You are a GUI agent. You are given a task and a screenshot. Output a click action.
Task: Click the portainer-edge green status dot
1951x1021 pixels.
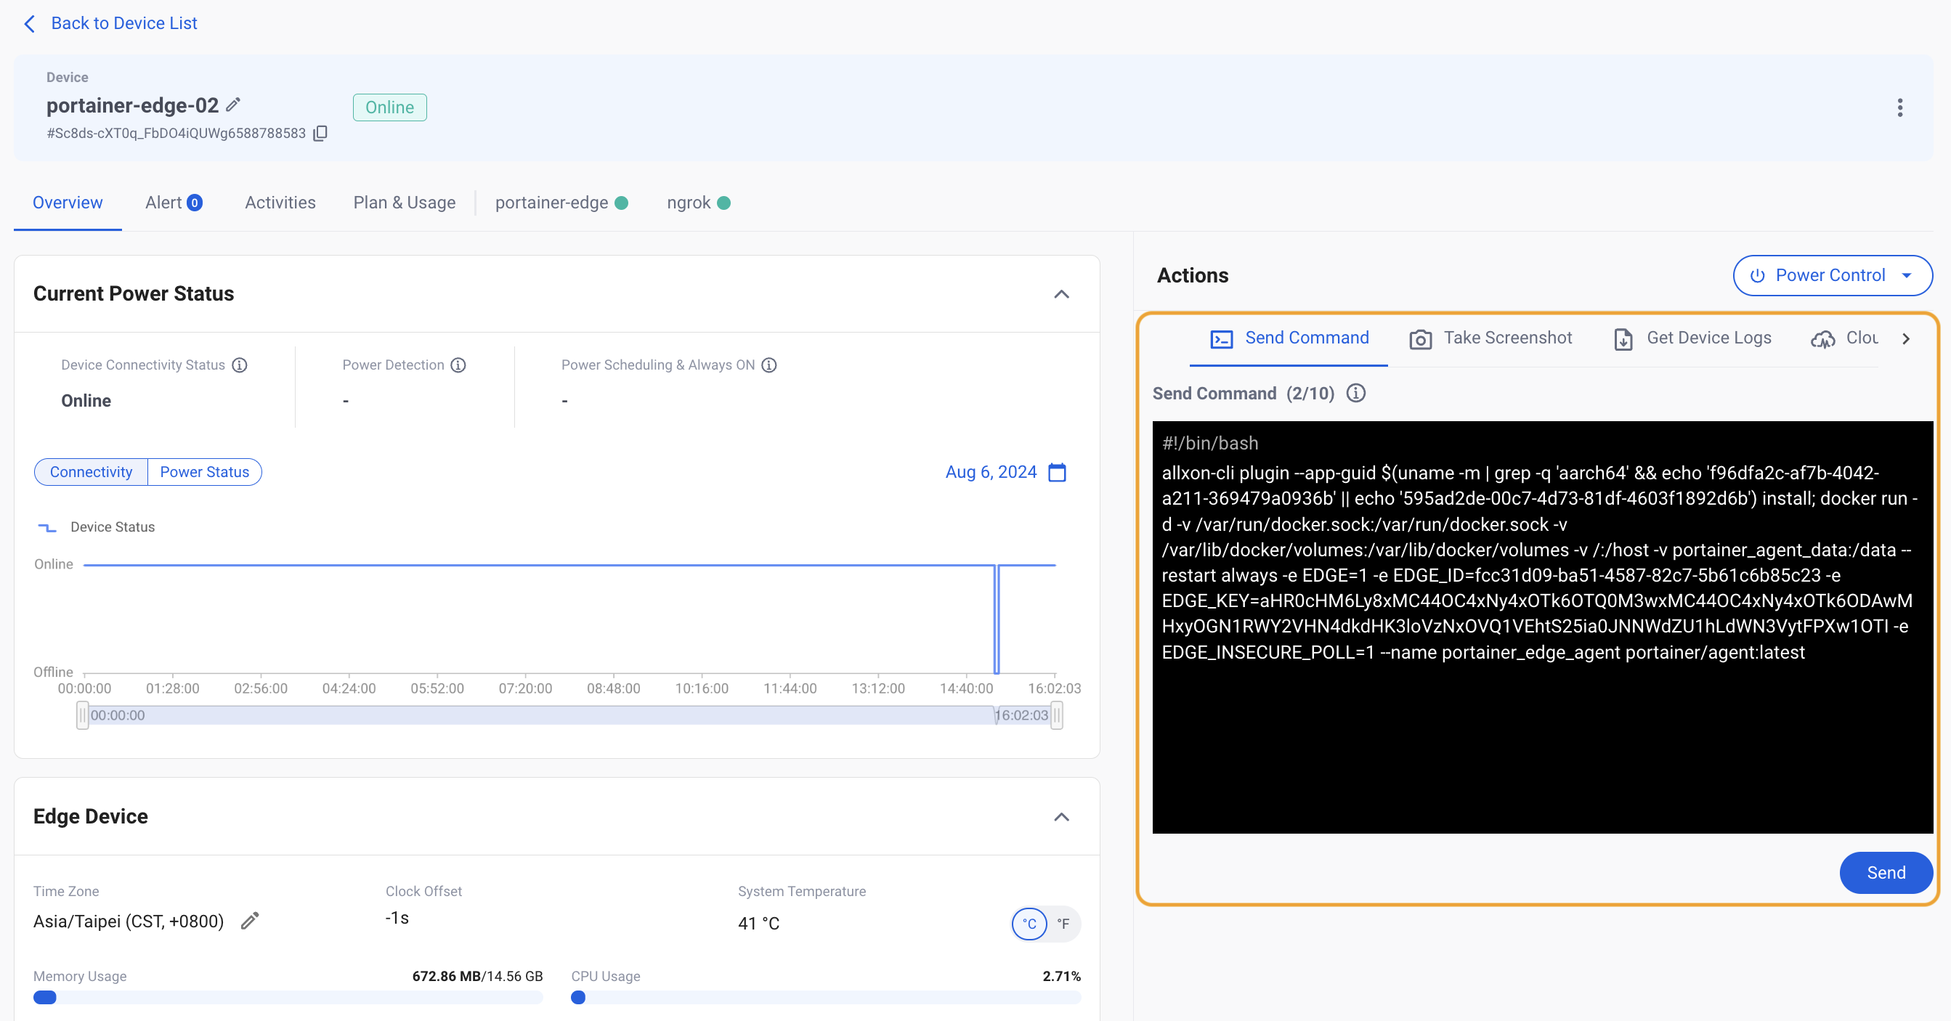(621, 202)
